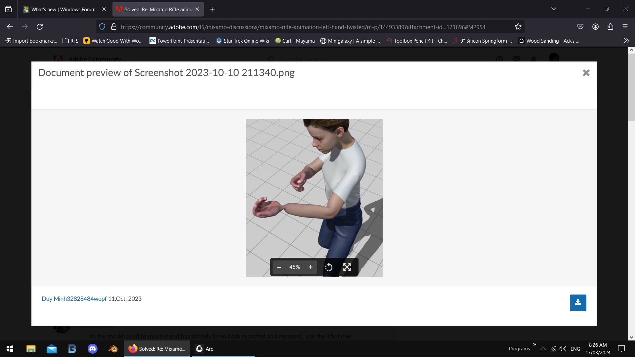The height and width of the screenshot is (357, 635).
Task: Reload the current page
Action: (40, 27)
